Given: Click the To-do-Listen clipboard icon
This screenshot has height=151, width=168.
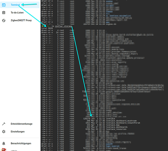Looking at the screenshot, I should coord(4,13).
